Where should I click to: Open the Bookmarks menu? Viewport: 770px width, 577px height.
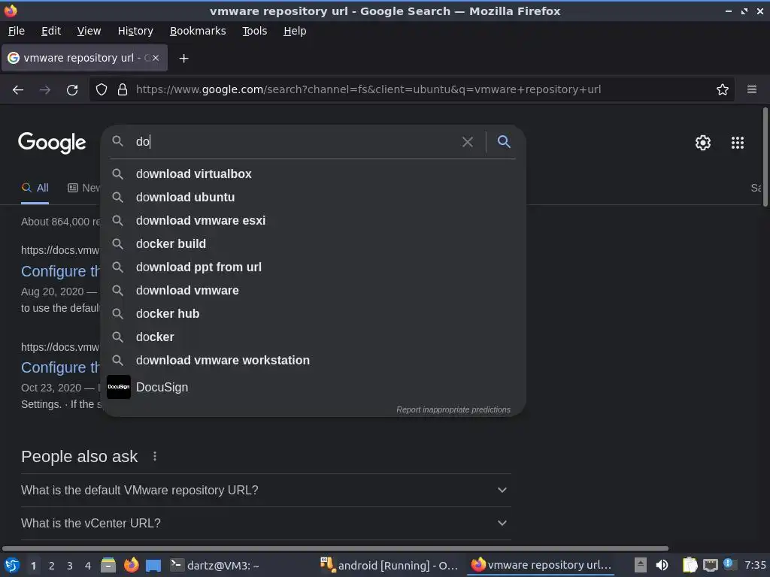[198, 31]
